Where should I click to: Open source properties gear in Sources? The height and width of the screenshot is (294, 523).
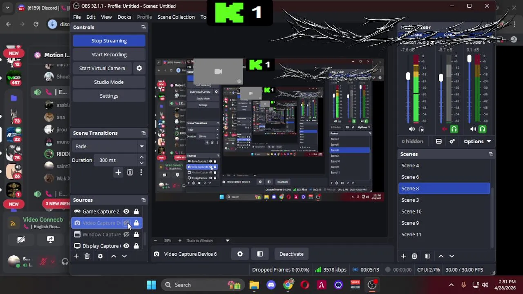100,256
